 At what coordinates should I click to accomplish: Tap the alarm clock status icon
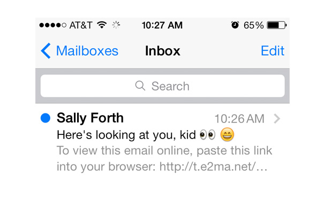(235, 25)
